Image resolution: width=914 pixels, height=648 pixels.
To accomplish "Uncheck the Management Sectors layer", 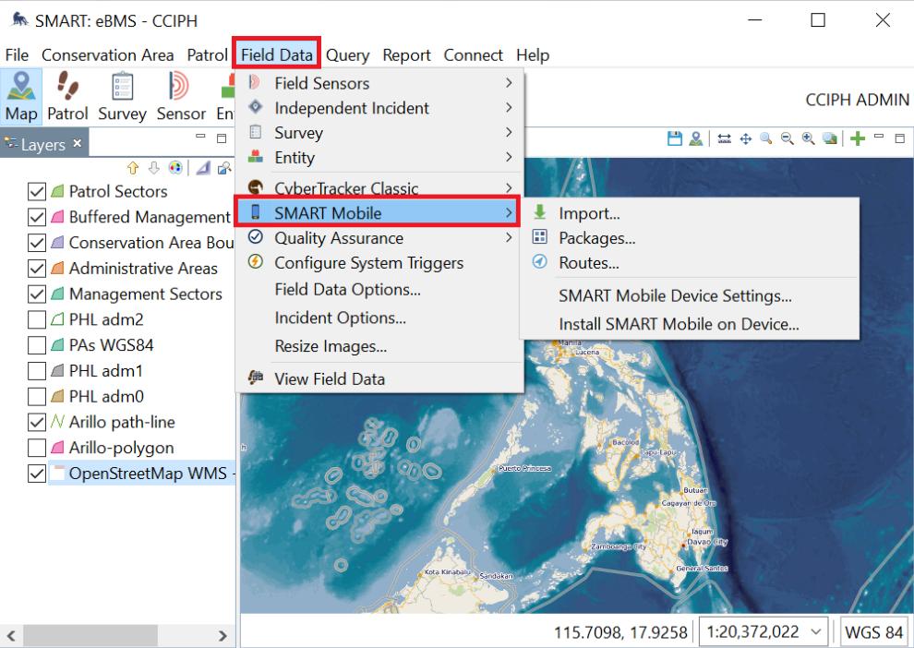I will coord(37,294).
